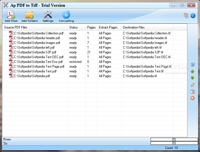Sort by Source PDF Files column header
The image size is (200, 152).
click(x=35, y=27)
